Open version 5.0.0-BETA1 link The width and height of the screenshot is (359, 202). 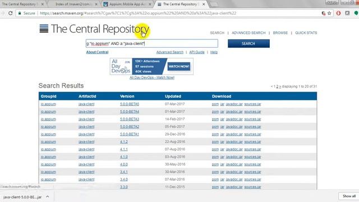click(130, 134)
